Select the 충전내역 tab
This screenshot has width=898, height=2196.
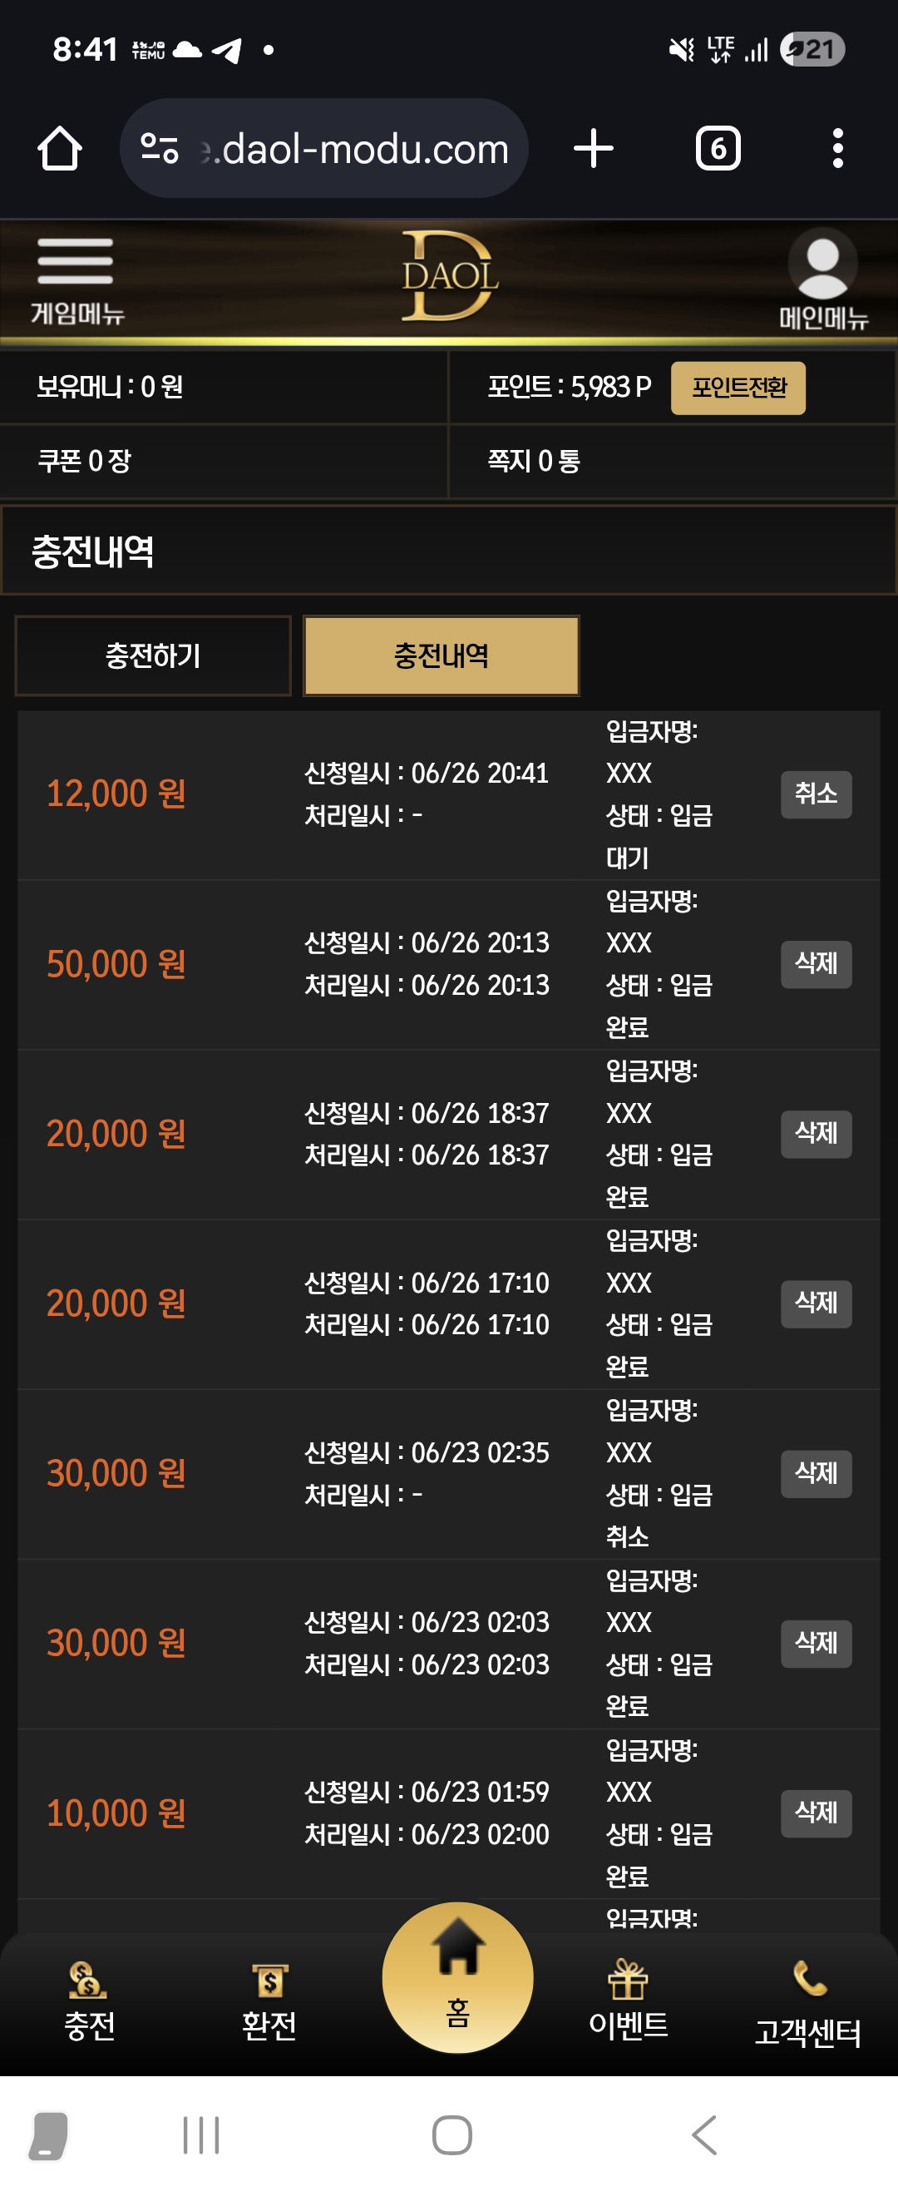click(442, 655)
